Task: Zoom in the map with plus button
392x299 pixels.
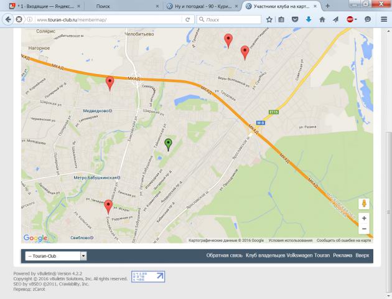Action: pyautogui.click(x=364, y=218)
